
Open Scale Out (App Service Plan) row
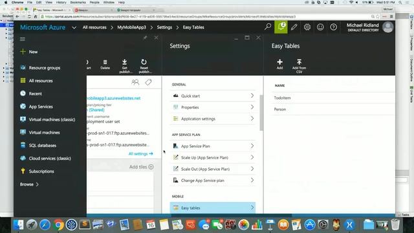[x=213, y=169]
